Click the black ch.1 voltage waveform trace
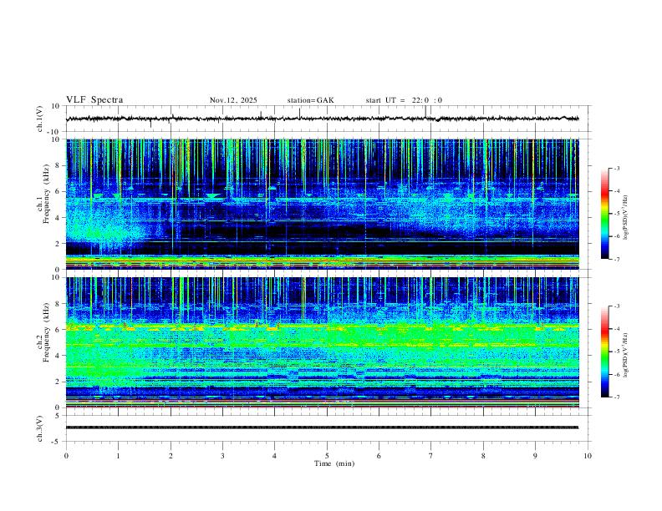 pos(322,119)
